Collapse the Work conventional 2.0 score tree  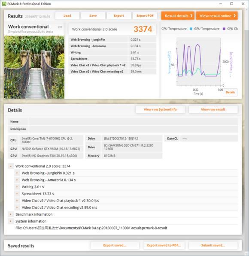click(11, 166)
